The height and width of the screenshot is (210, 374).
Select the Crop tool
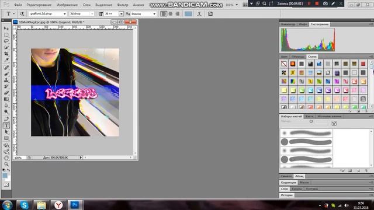[x=6, y=54]
